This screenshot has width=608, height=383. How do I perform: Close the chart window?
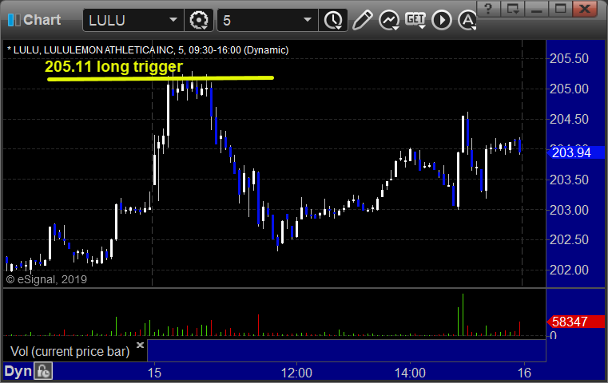click(x=584, y=9)
